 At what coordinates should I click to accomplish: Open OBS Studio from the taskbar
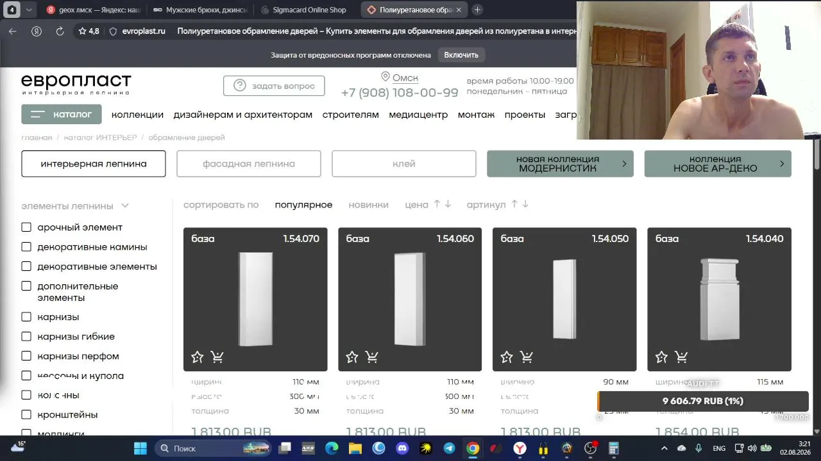(590, 448)
